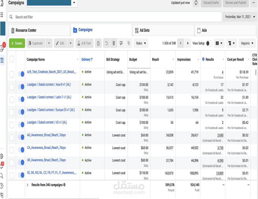
Task: Open account icon with notification badge
Action: click(x=2, y=48)
